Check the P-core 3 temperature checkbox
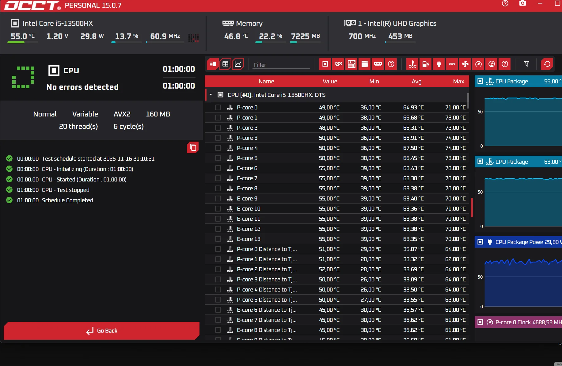Image resolution: width=562 pixels, height=366 pixels. (x=218, y=138)
